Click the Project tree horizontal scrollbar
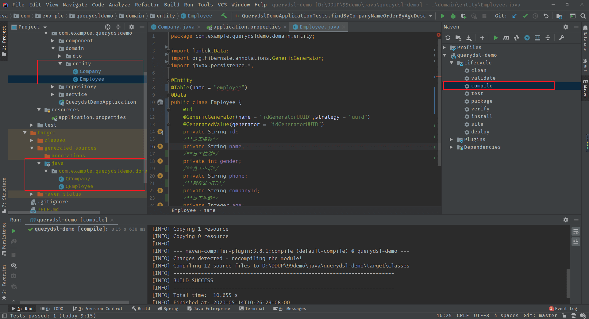The image size is (589, 319). coord(54,212)
